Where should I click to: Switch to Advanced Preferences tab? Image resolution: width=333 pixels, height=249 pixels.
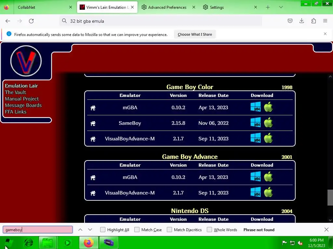[x=168, y=7]
